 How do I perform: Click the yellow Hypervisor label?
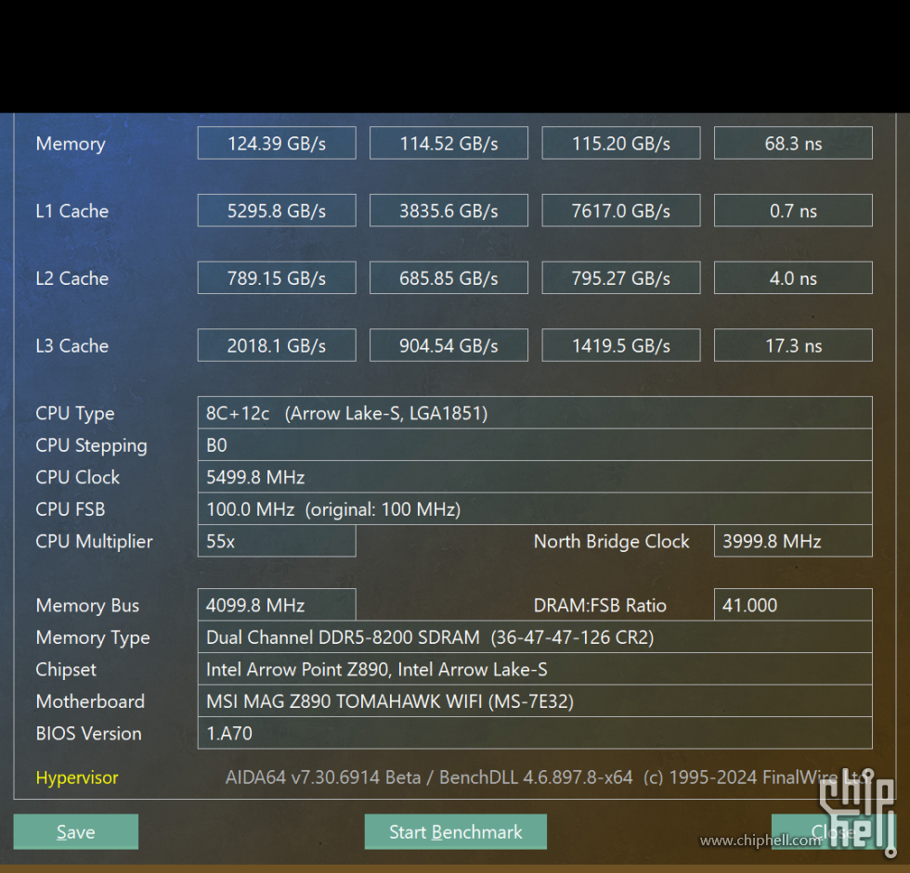click(76, 777)
